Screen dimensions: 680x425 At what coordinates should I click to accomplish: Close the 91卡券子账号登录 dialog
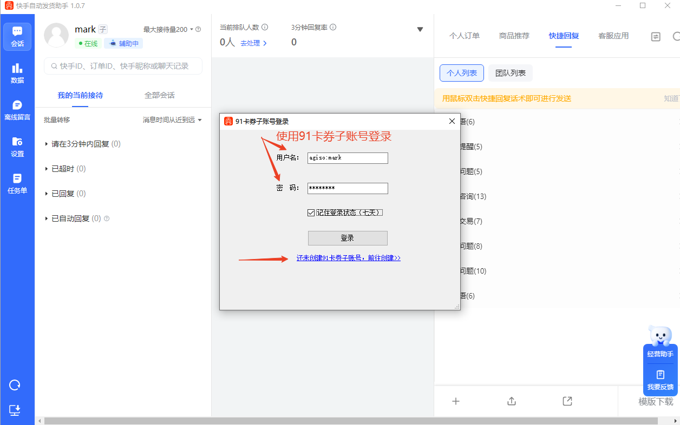[452, 121]
